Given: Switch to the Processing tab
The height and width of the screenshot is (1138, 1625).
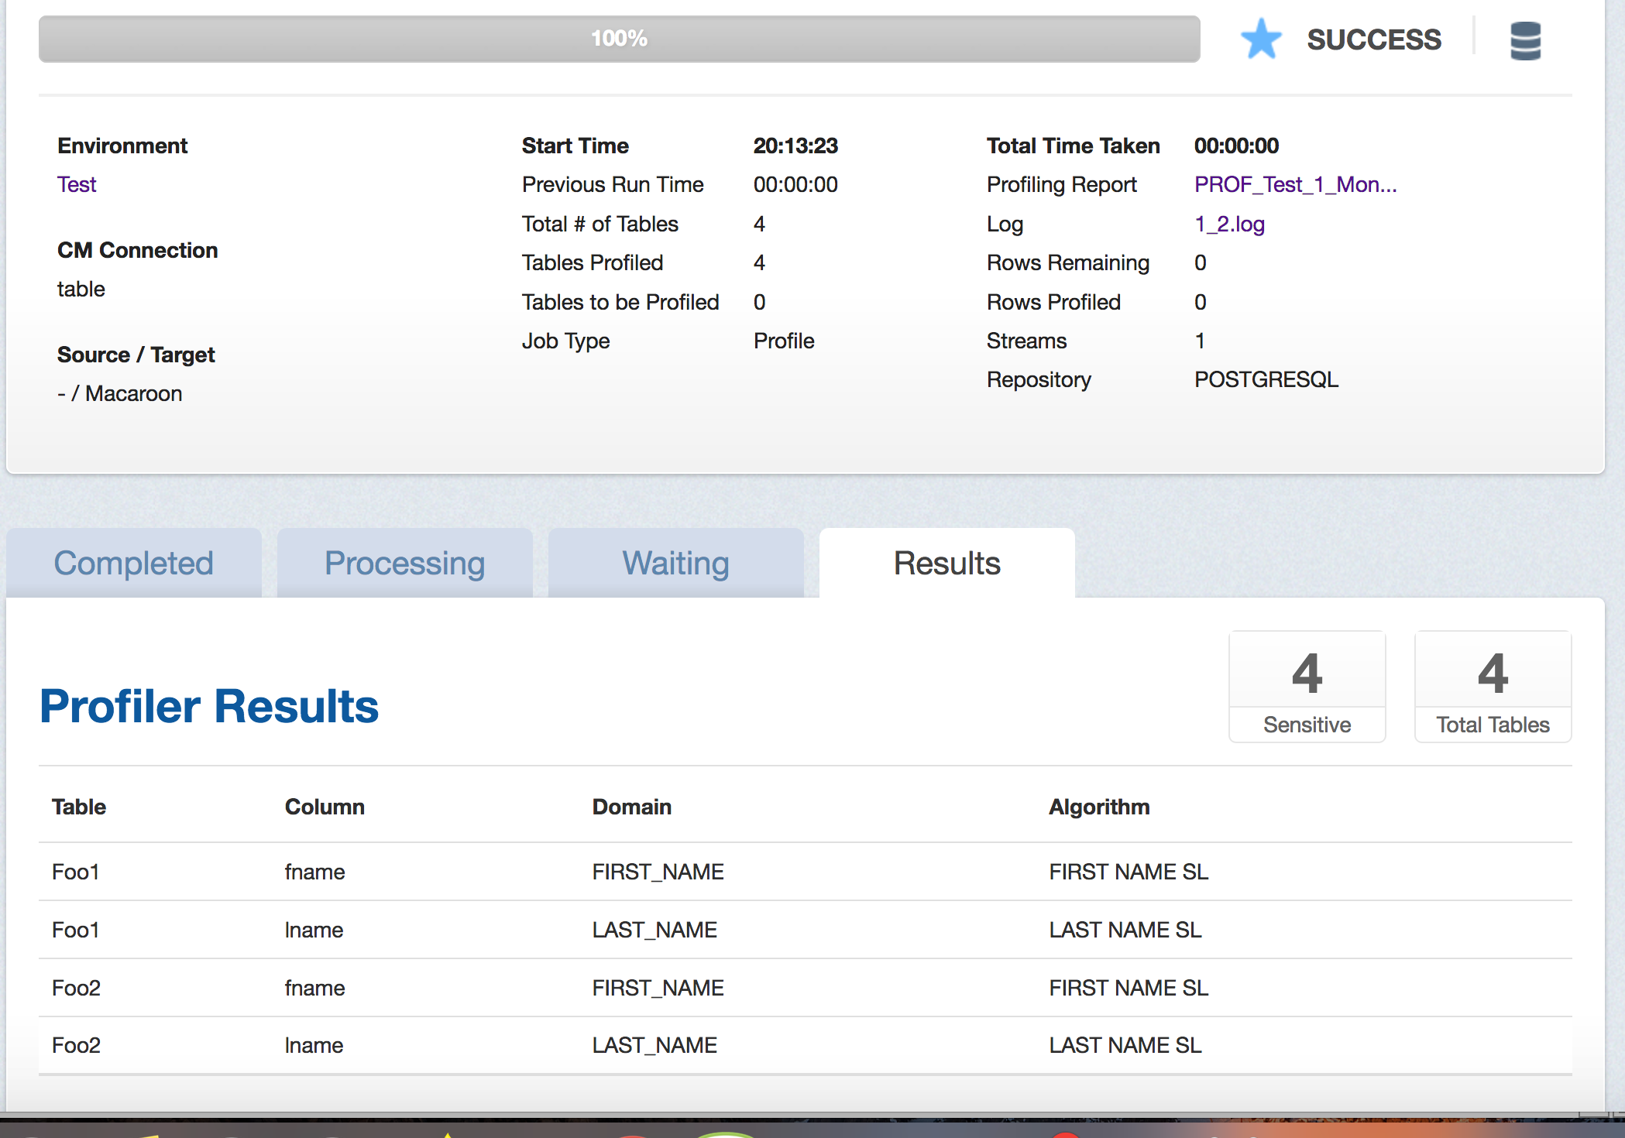Looking at the screenshot, I should [x=405, y=563].
